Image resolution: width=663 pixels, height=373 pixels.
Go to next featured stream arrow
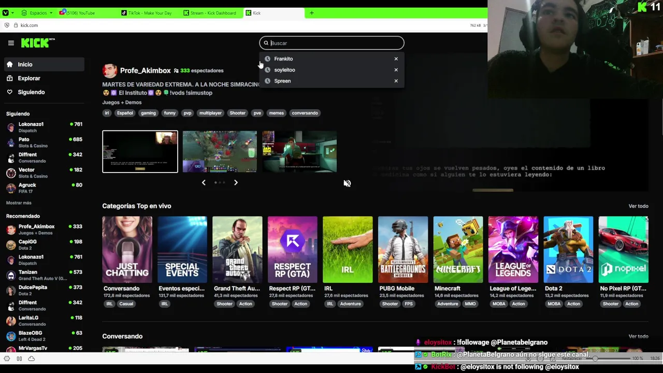tap(236, 182)
